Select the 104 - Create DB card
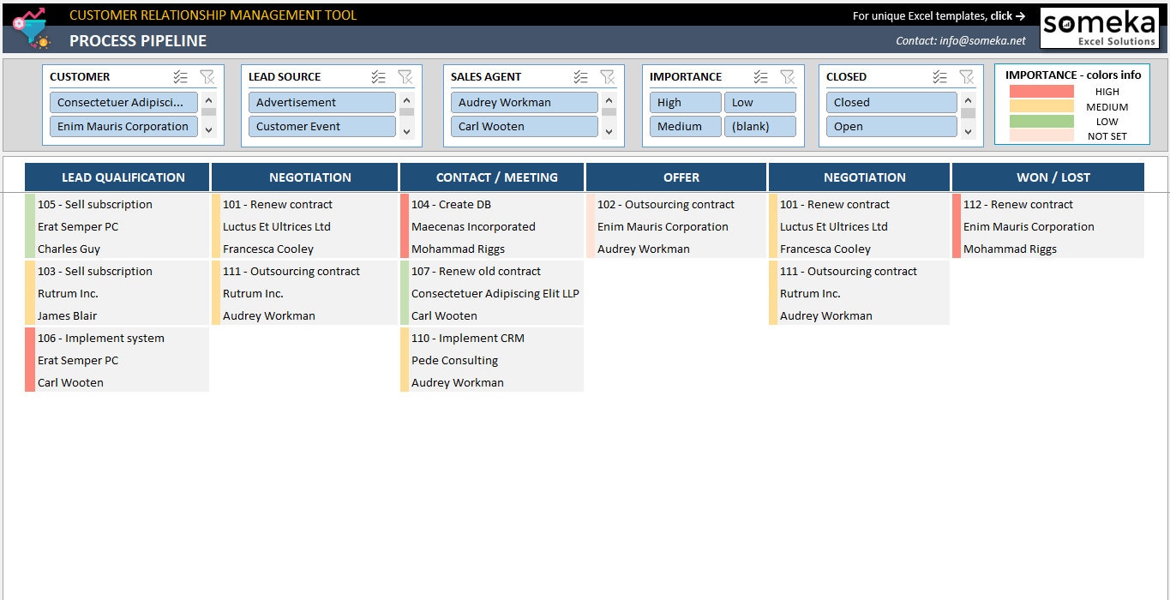 point(491,225)
